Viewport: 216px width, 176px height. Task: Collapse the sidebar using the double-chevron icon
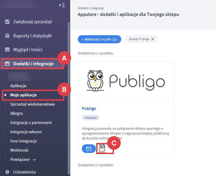(x=62, y=5)
